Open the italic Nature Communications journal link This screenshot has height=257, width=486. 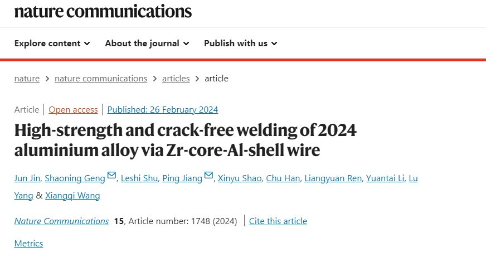(x=61, y=221)
